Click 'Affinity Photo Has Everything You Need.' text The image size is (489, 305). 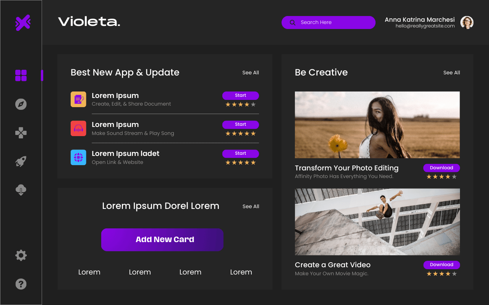click(x=344, y=177)
